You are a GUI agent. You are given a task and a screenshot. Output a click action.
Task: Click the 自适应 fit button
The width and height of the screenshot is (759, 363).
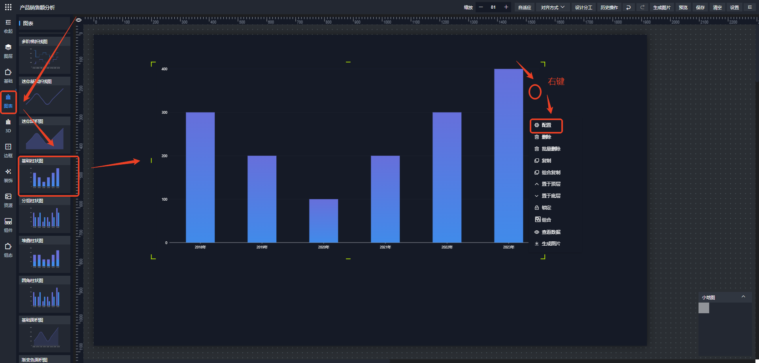525,8
